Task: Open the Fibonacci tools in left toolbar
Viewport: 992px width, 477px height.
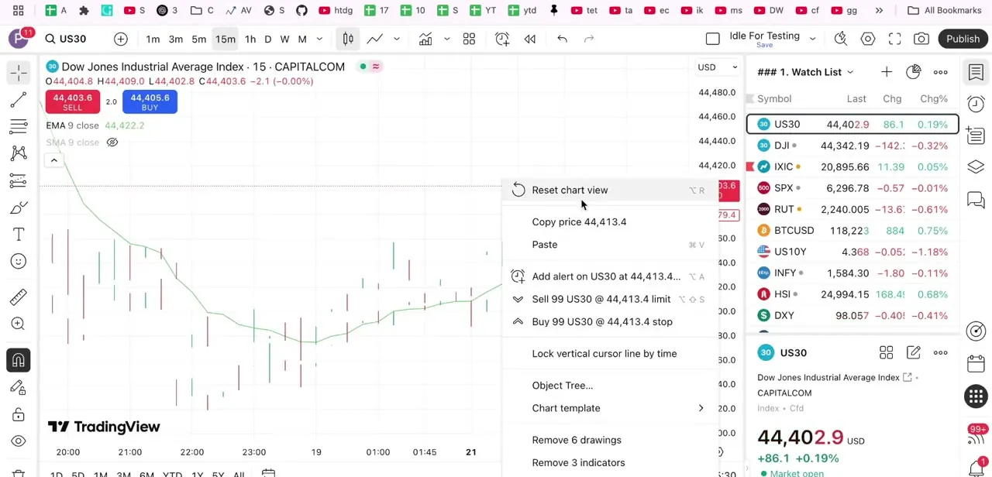Action: click(x=19, y=126)
